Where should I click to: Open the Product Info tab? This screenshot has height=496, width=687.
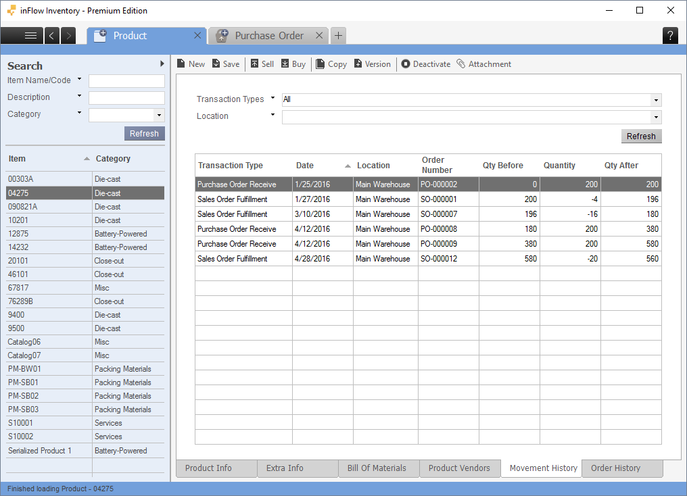[216, 468]
